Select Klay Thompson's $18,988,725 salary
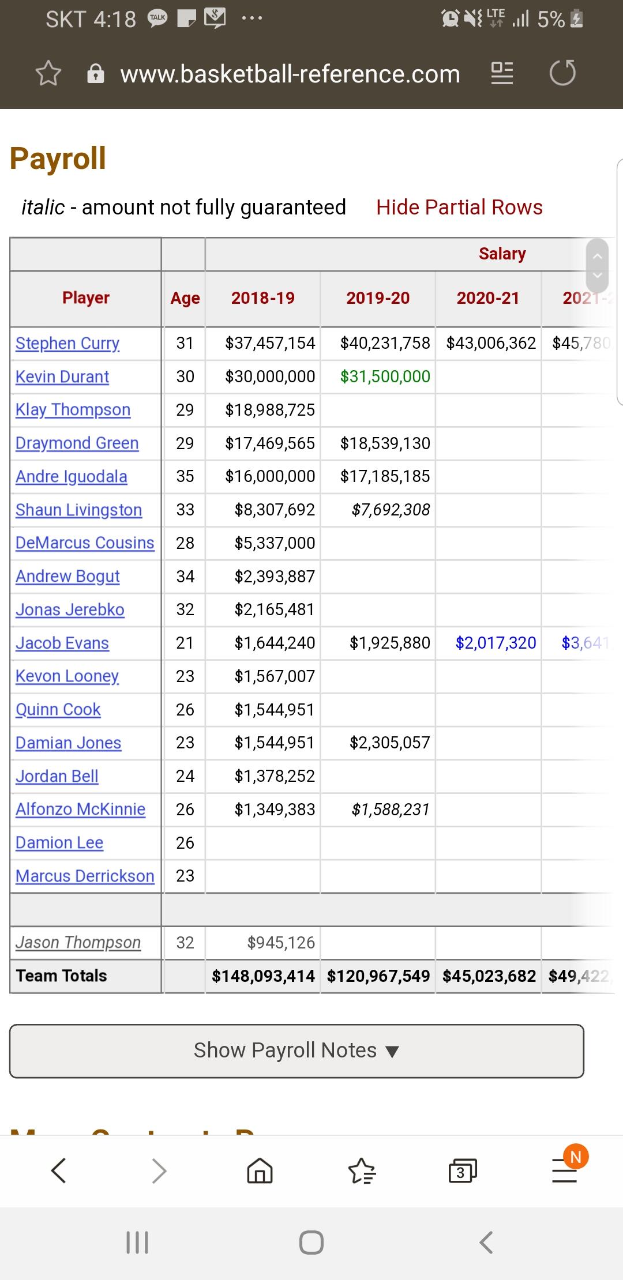Viewport: 623px width, 1280px height. (270, 410)
